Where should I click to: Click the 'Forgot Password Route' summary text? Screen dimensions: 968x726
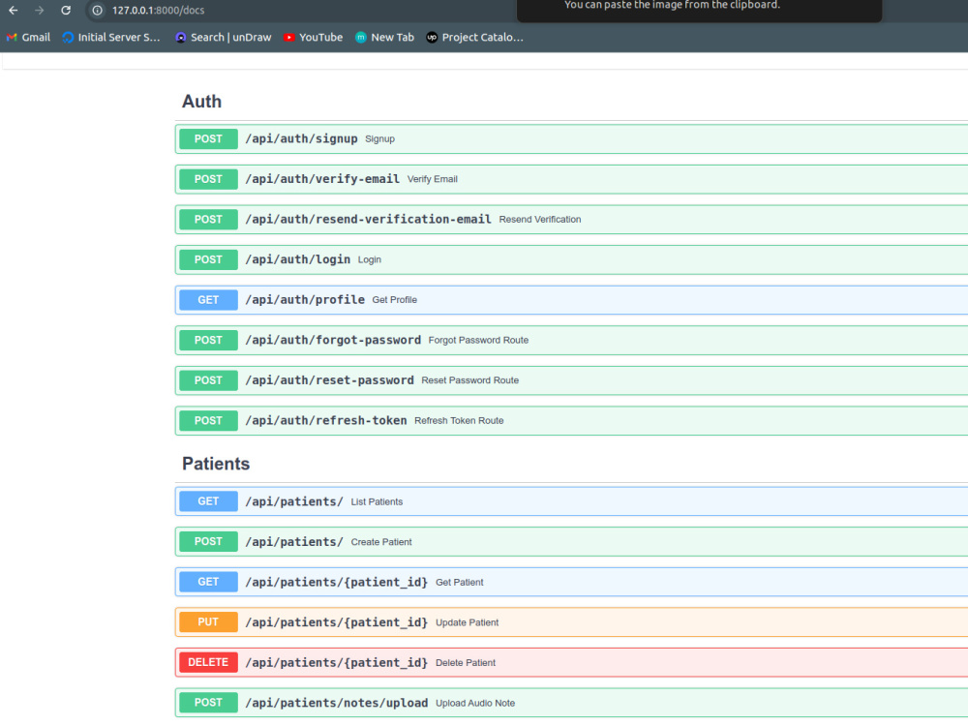478,340
